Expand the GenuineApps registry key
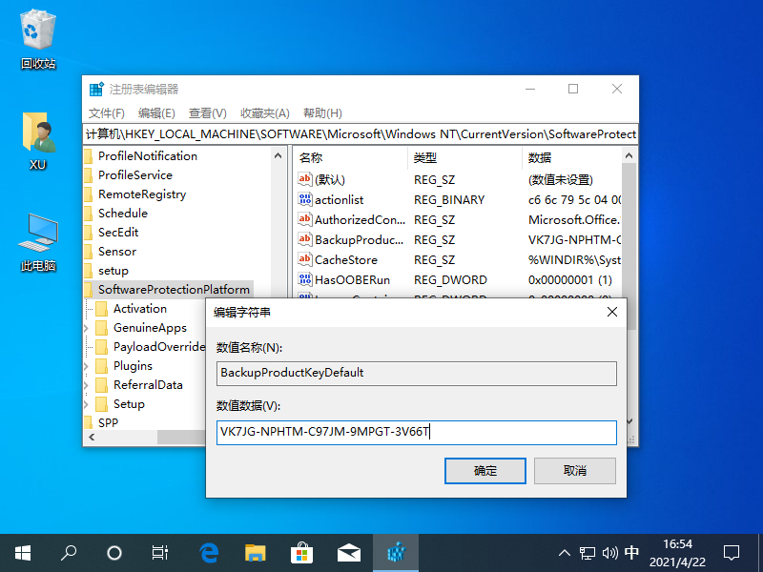 [88, 328]
